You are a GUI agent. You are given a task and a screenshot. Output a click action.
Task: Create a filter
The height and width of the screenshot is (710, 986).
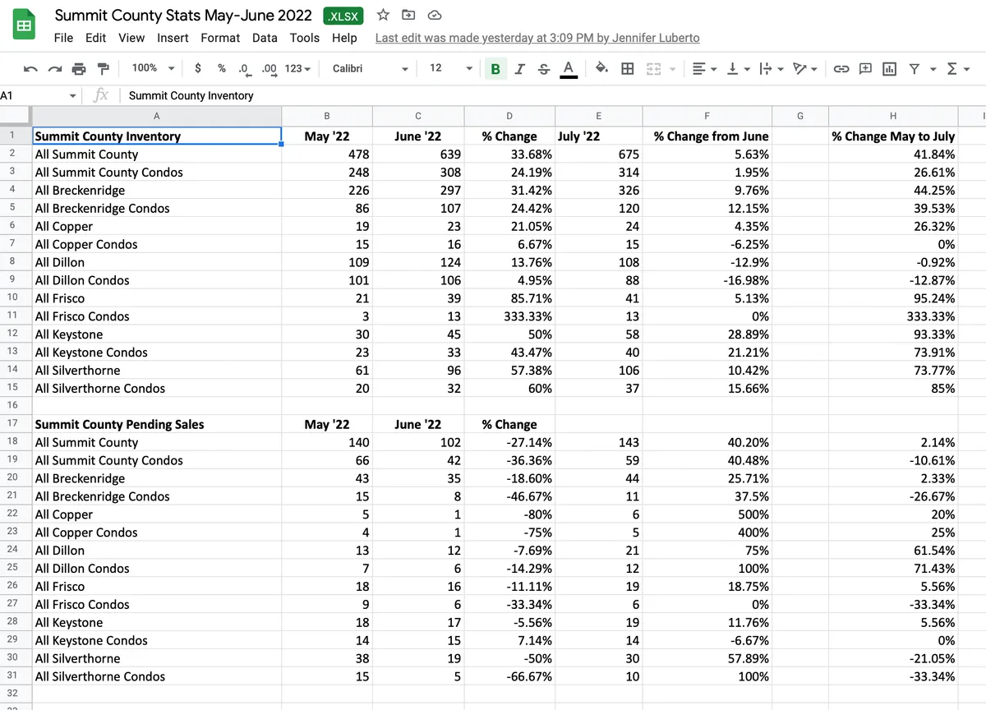pyautogui.click(x=914, y=68)
